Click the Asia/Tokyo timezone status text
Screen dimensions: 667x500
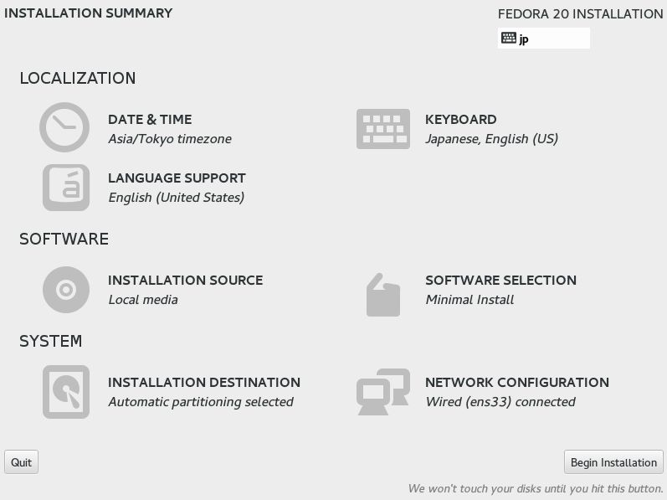point(170,139)
